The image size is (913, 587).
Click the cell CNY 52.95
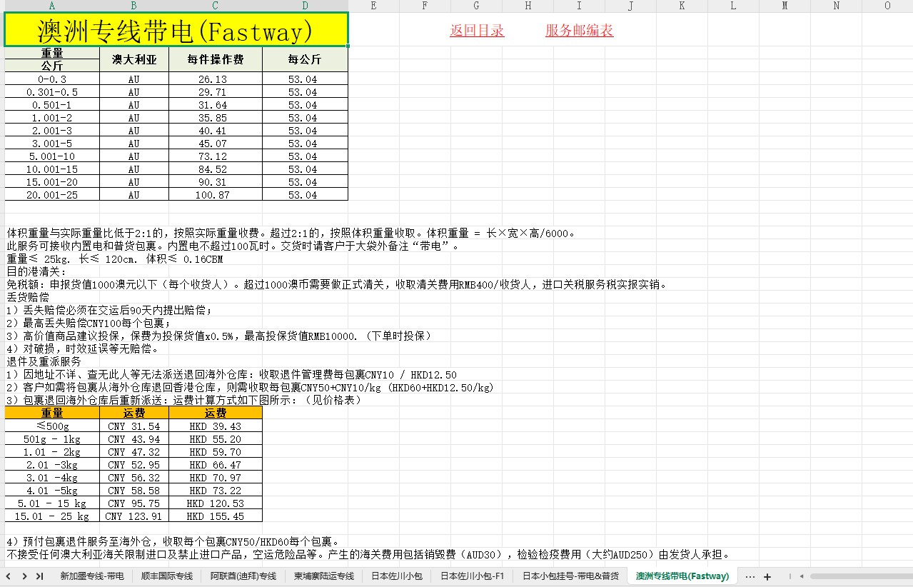[x=134, y=465]
